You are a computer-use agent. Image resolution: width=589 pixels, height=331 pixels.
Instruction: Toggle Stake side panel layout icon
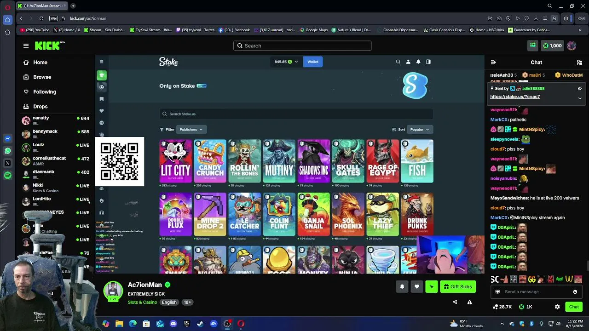(428, 62)
